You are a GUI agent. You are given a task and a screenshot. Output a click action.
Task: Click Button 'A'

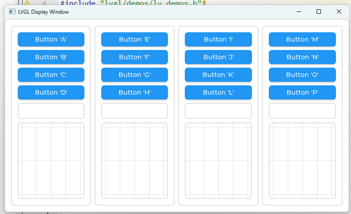pyautogui.click(x=51, y=39)
